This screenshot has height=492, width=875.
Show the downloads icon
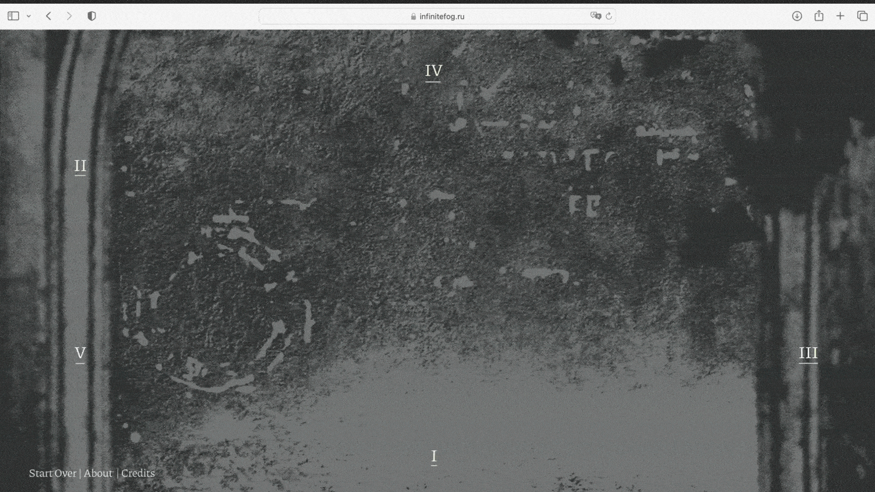(797, 16)
